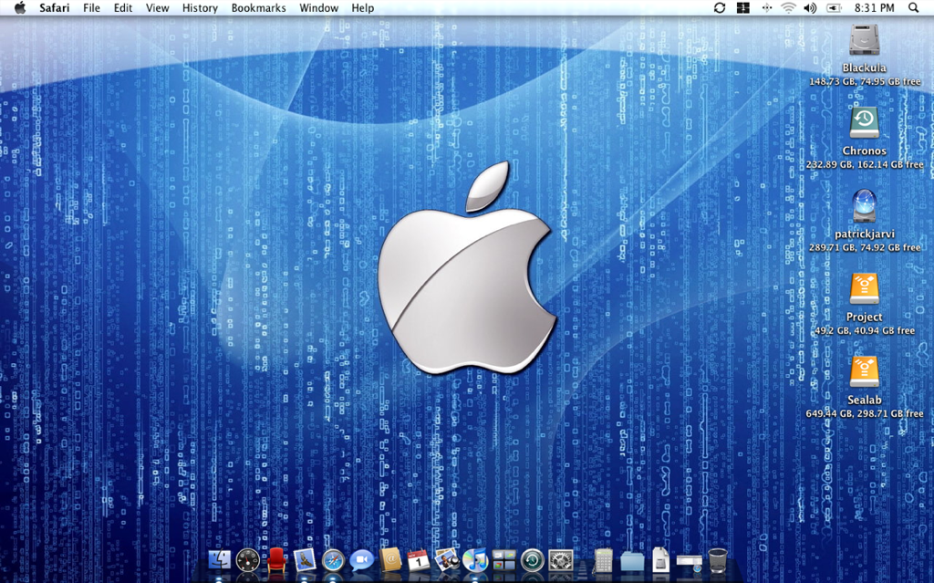Screen dimensions: 934x583
Task: Select the Blackula hard drive icon
Action: click(864, 40)
